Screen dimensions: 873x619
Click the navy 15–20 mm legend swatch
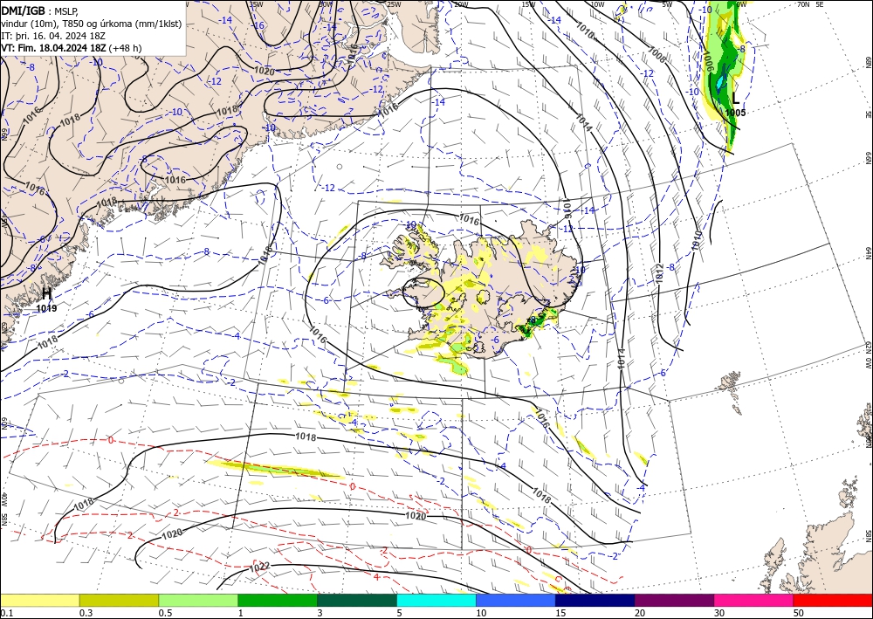595,600
